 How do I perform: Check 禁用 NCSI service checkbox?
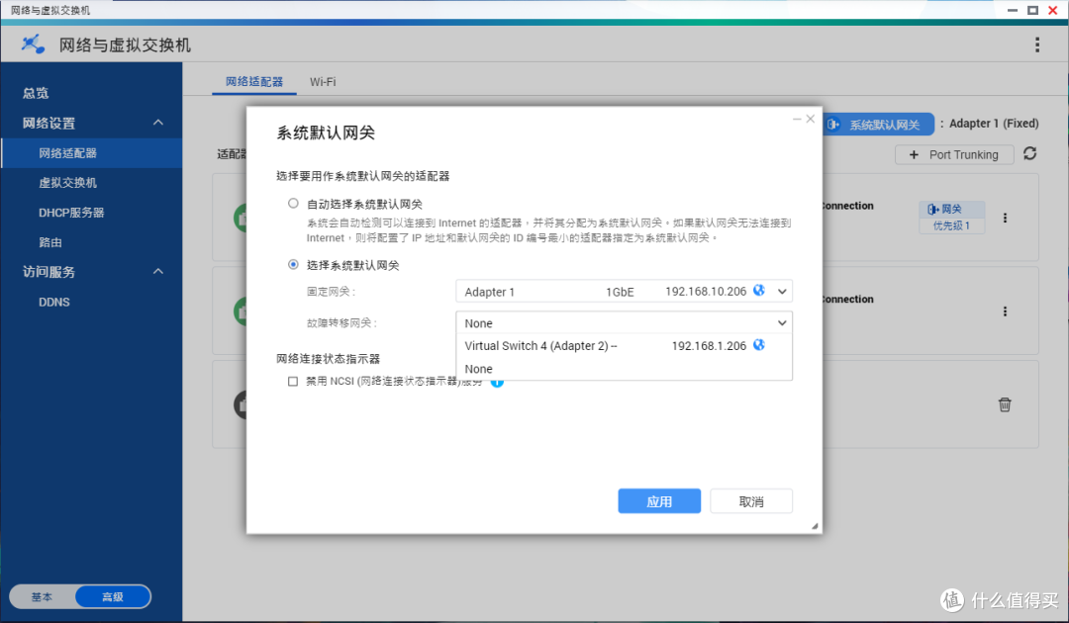pyautogui.click(x=293, y=382)
